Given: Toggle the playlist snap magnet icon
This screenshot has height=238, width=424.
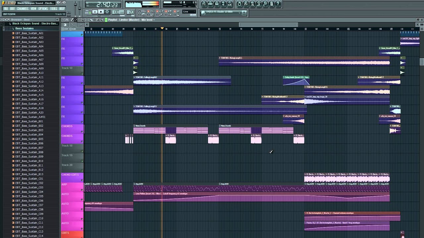Looking at the screenshot, I should pos(67,20).
